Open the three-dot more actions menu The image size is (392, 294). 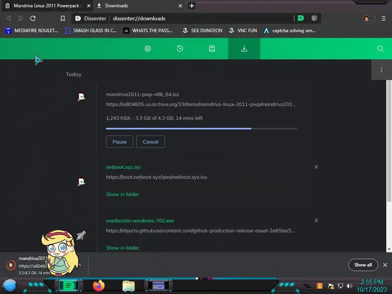tap(382, 70)
